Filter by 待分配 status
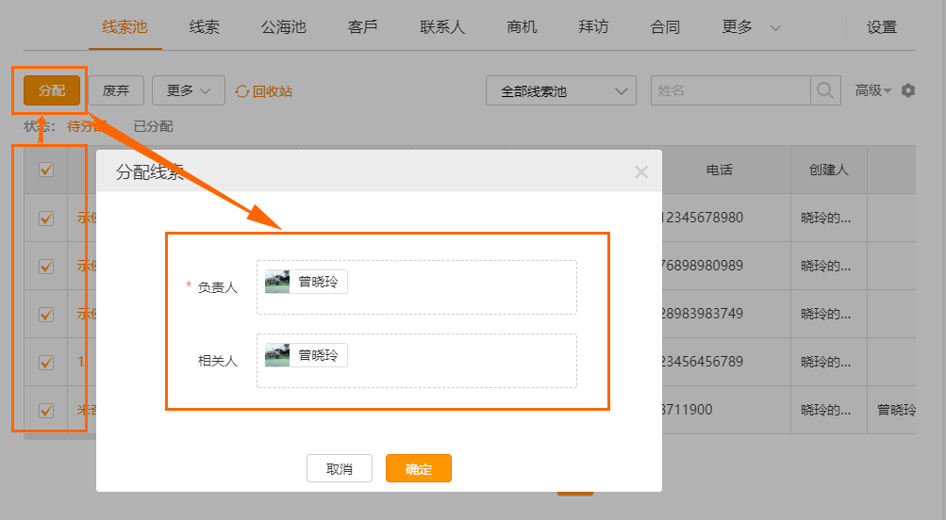 tap(86, 126)
